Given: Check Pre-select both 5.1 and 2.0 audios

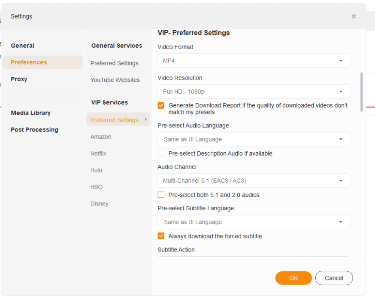Looking at the screenshot, I should 161,195.
